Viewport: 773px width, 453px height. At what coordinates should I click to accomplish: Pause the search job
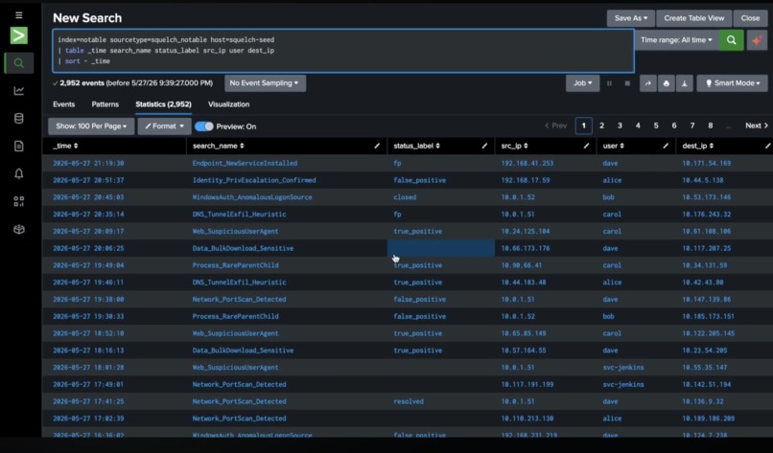[609, 83]
